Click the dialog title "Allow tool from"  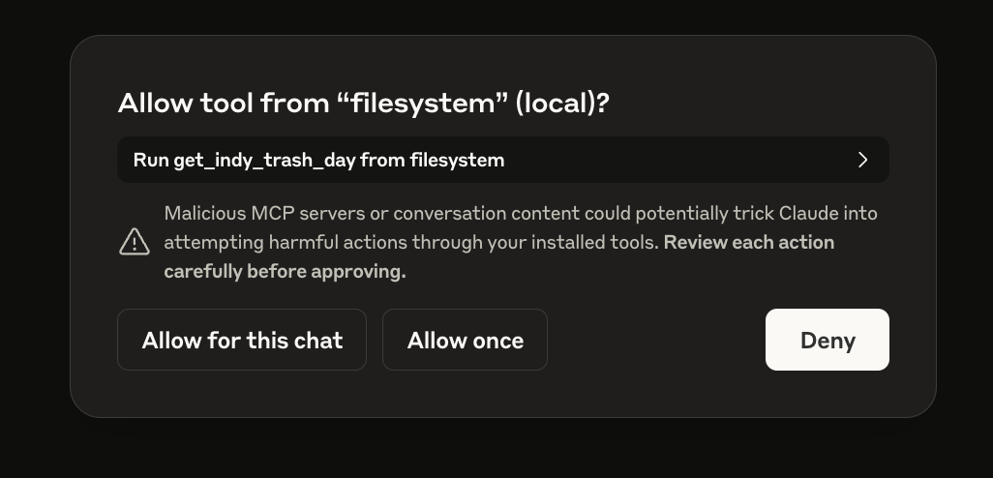coord(224,104)
